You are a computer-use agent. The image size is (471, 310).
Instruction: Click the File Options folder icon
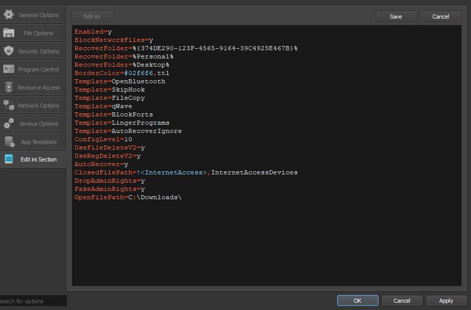pyautogui.click(x=8, y=33)
